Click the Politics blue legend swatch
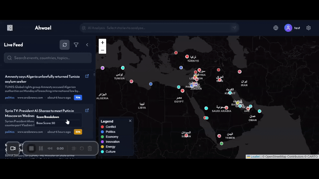This screenshot has height=179, width=319. (102, 132)
